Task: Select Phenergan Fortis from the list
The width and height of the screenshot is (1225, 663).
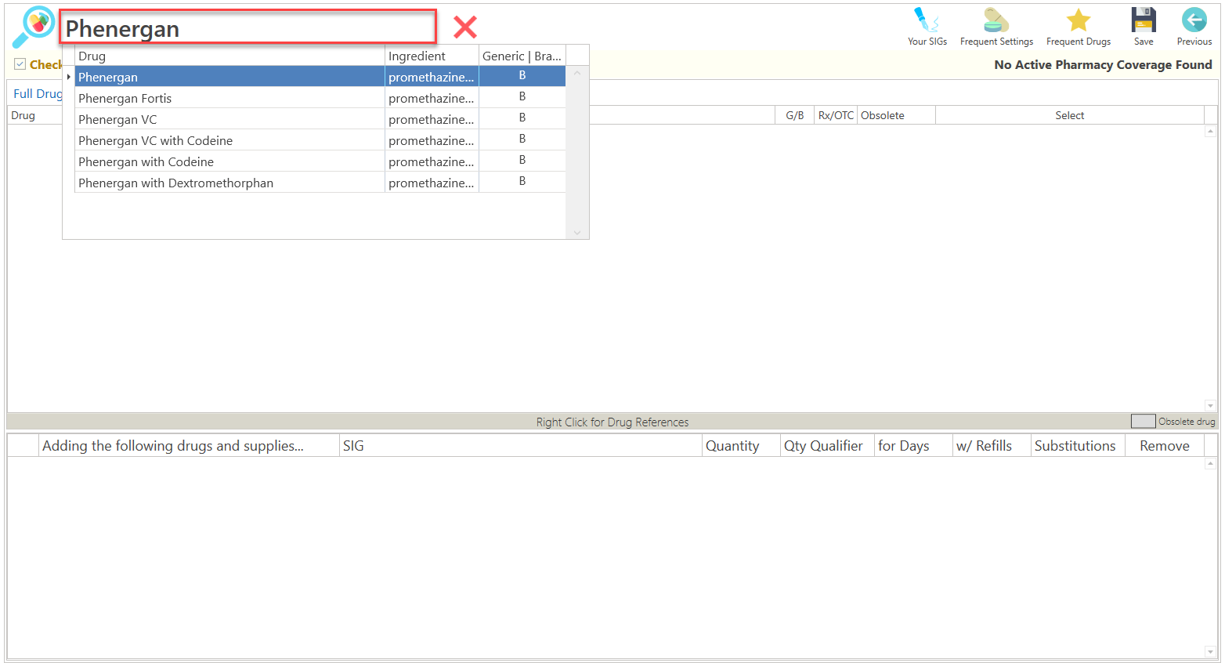Action: (320, 98)
